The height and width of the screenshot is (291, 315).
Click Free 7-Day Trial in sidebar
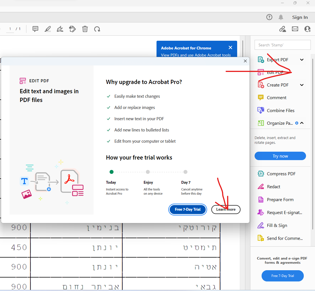click(x=282, y=276)
